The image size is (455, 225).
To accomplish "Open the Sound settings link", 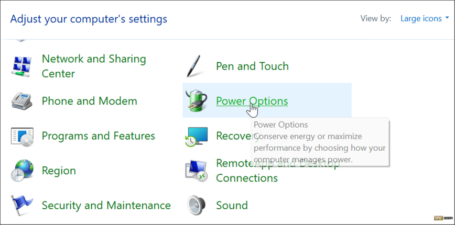I will [x=232, y=205].
